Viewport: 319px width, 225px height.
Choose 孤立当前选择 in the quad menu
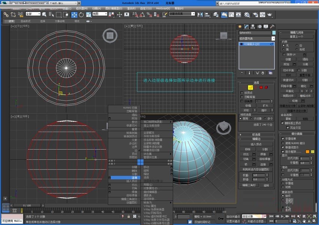152,125
